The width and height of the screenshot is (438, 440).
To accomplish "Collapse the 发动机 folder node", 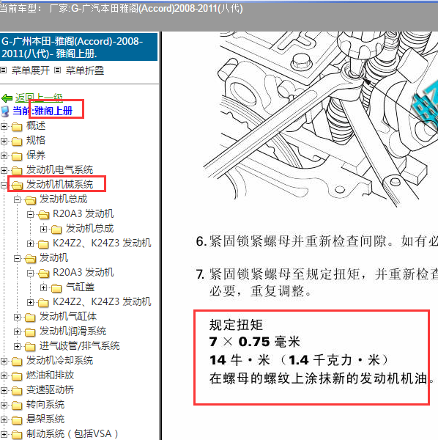I will (x=17, y=258).
